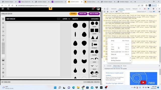The width and height of the screenshot is (161, 90).
Task: Adjust the opacity slider in left toolbar
Action: tap(3, 48)
